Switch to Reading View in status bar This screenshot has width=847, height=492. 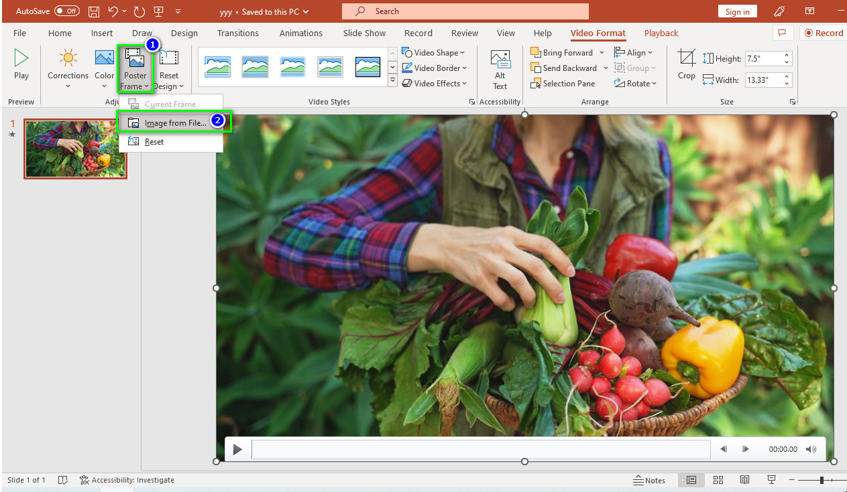pyautogui.click(x=744, y=480)
